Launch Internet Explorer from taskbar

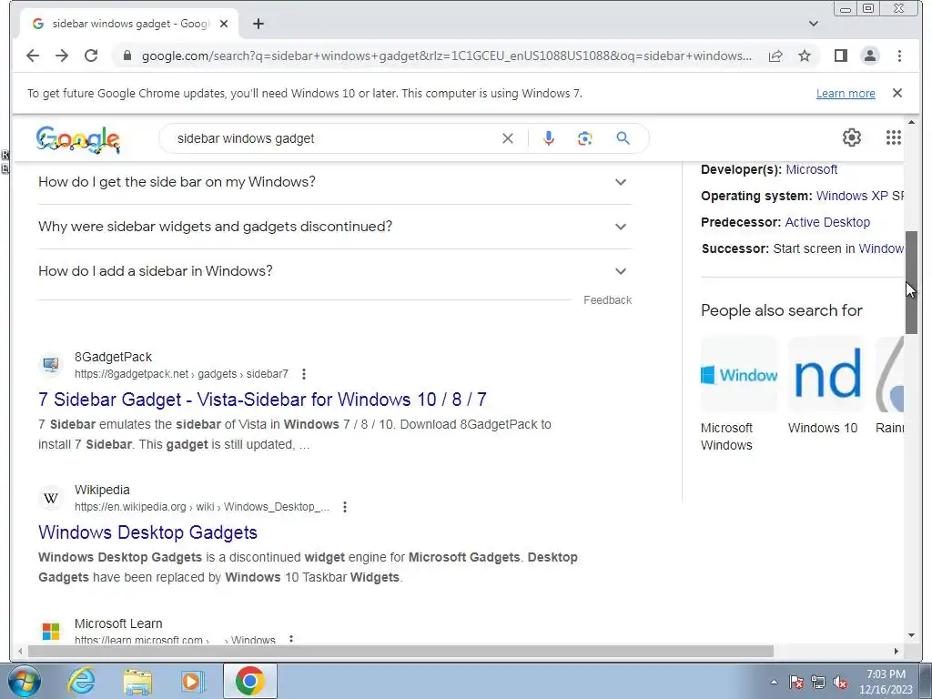[x=81, y=681]
